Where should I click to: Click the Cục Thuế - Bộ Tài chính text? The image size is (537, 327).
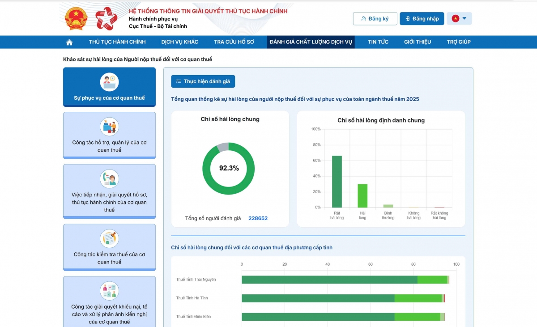pos(158,26)
